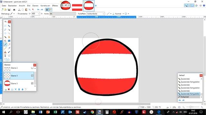Click the Redo arrow in toolbar
This screenshot has height=115, width=206.
42,10
